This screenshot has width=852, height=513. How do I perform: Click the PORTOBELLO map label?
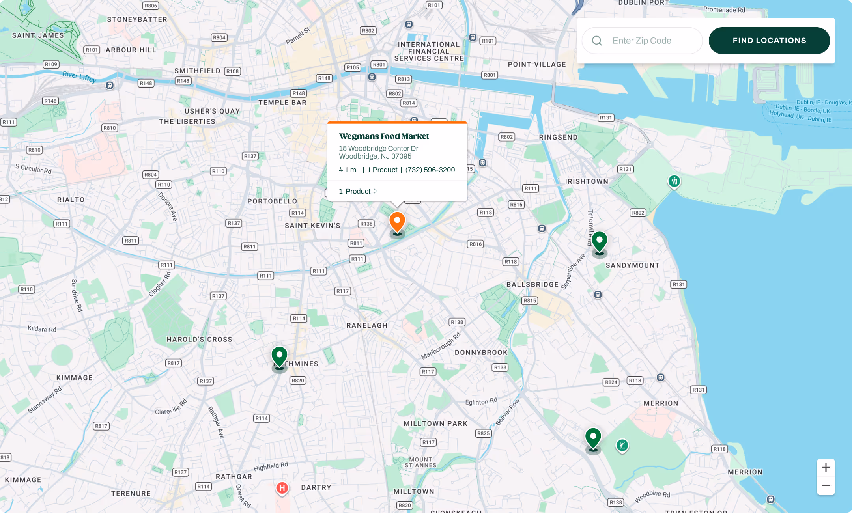point(272,201)
